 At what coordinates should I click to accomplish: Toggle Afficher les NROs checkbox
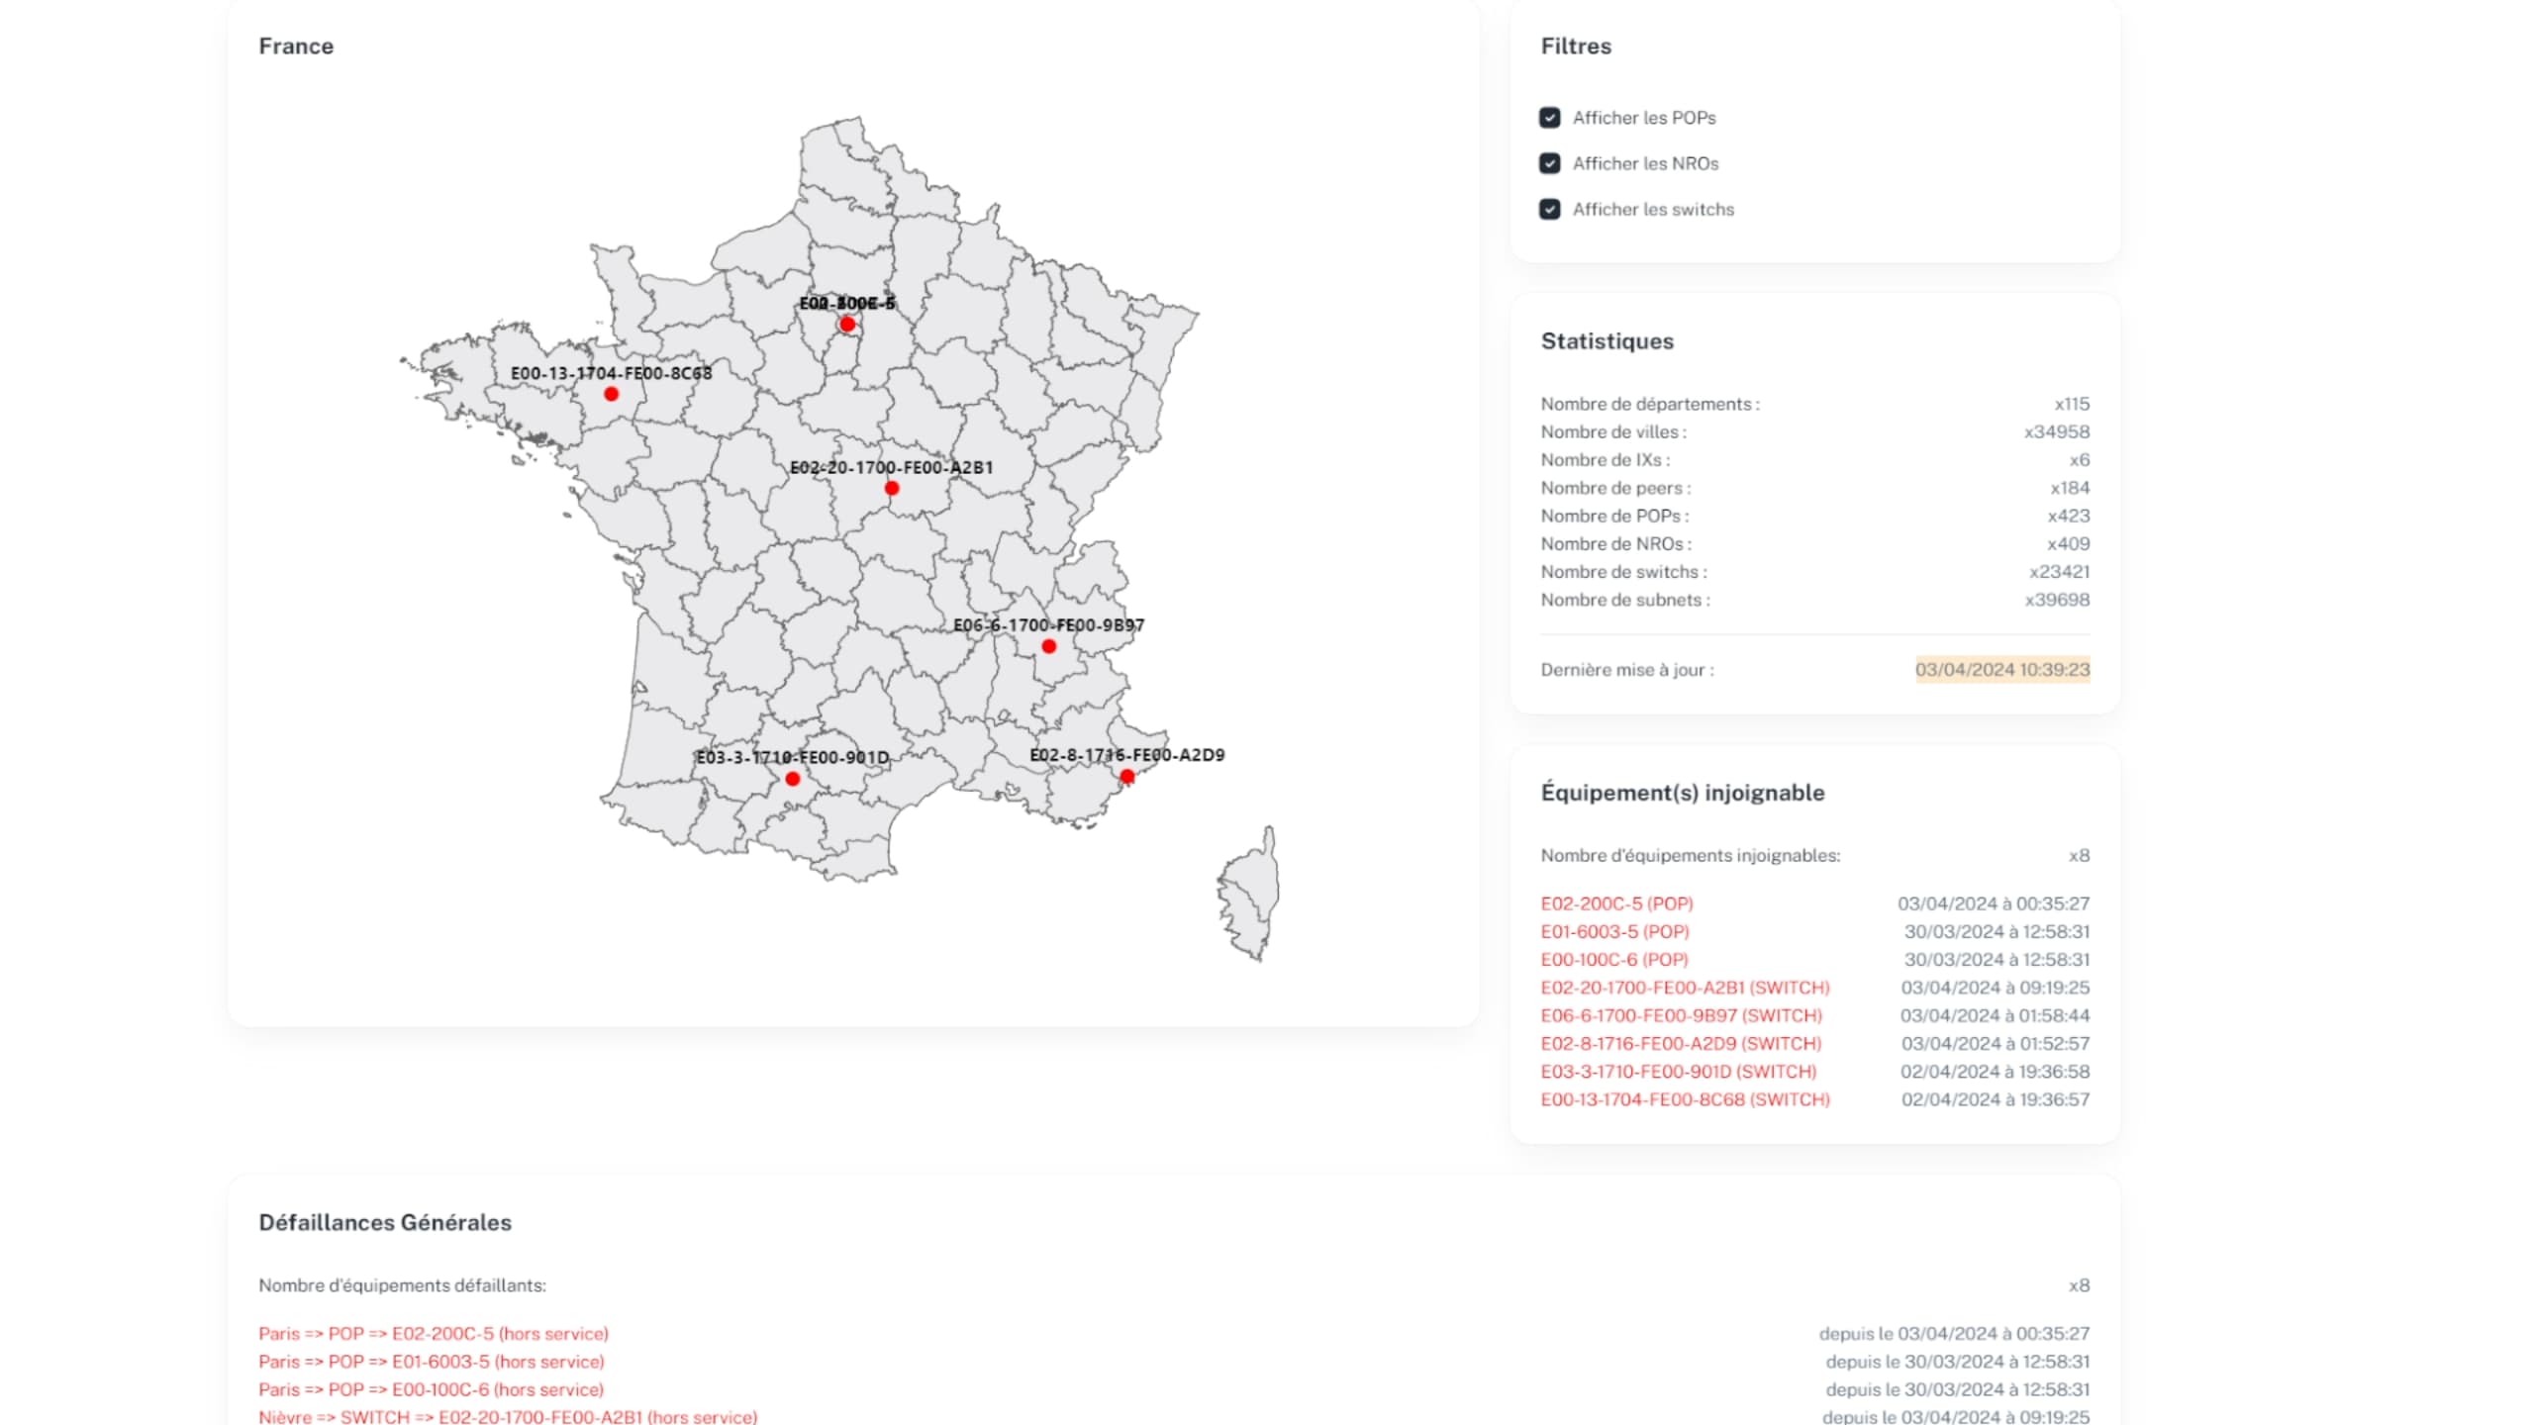pyautogui.click(x=1549, y=163)
